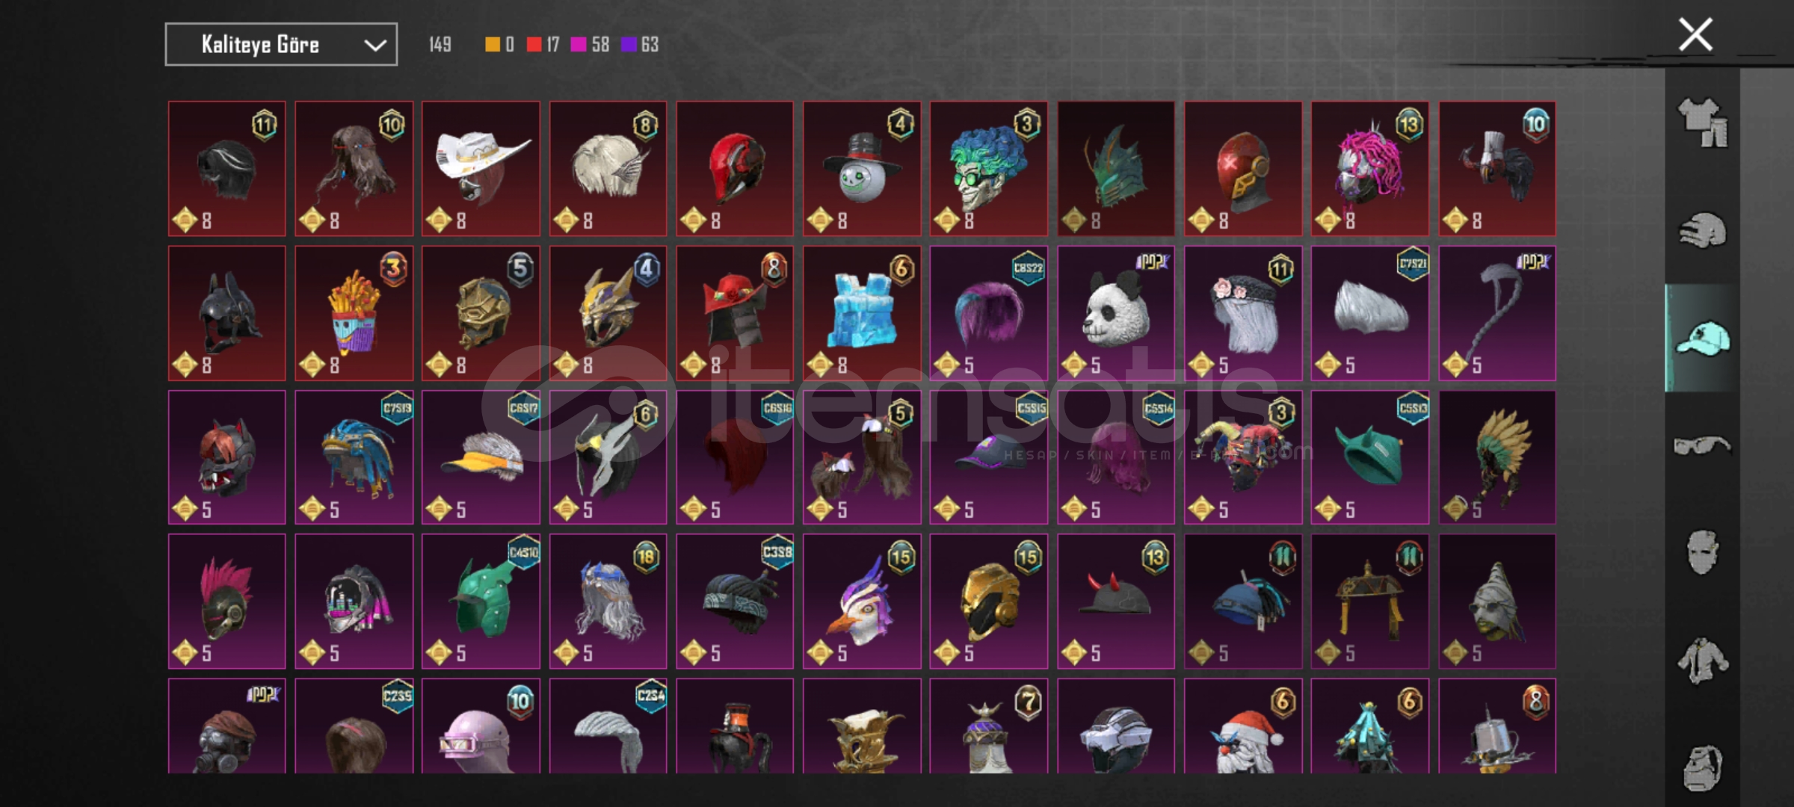The image size is (1794, 807).
Task: Select the teal cap headwear category
Action: tap(1703, 338)
